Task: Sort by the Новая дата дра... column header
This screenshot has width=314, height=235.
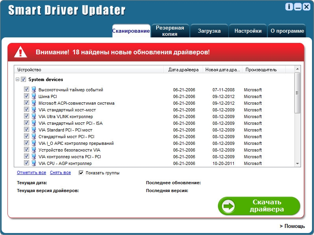Action: click(223, 70)
